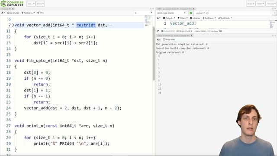This screenshot has height=156, width=277.
Task: Click the source code minimap
Action: tap(148, 21)
